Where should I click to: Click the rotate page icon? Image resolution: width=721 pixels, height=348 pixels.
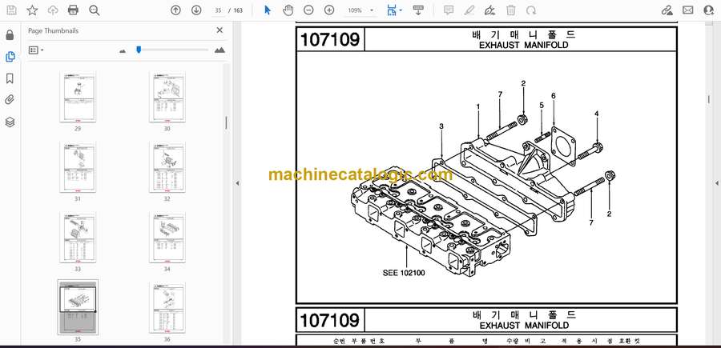click(531, 10)
